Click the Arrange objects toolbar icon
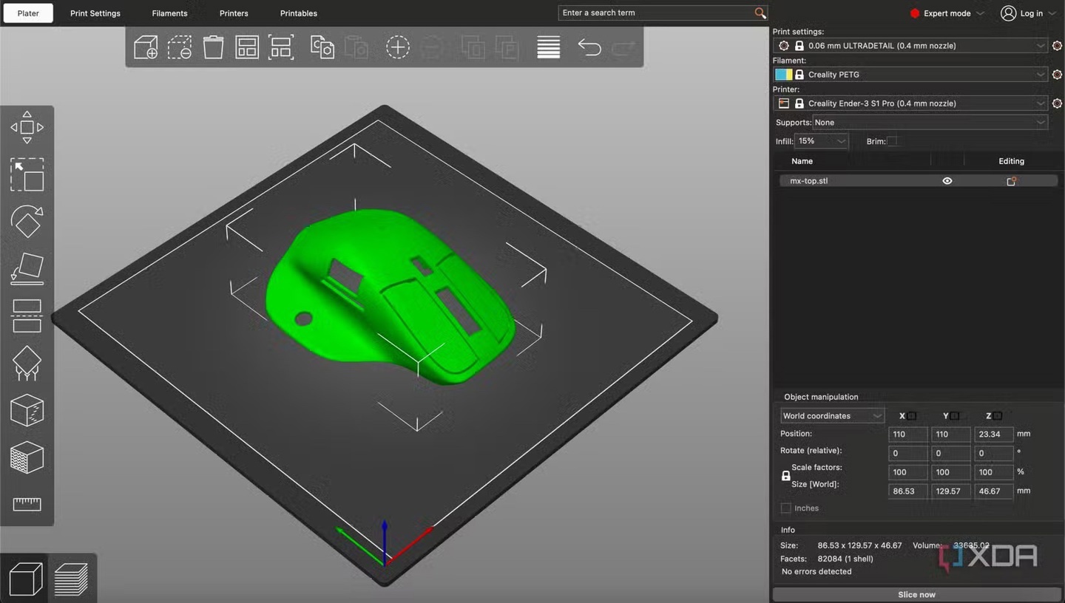Viewport: 1065px width, 603px height. (246, 48)
